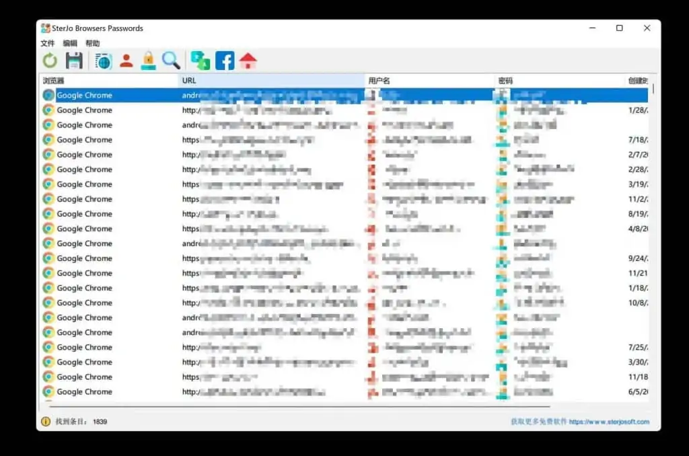The width and height of the screenshot is (689, 456).
Task: Open the Facebook page via its icon
Action: [224, 61]
